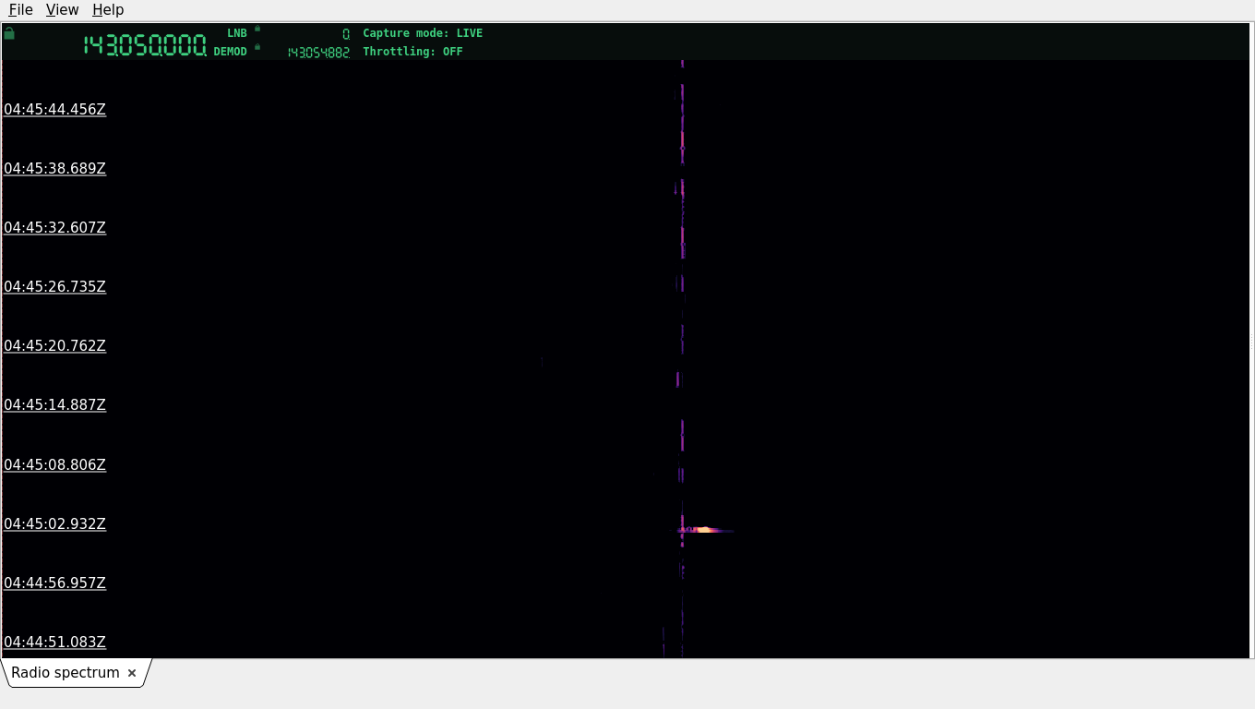This screenshot has height=709, width=1255.
Task: Click the LNB label
Action: point(237,33)
